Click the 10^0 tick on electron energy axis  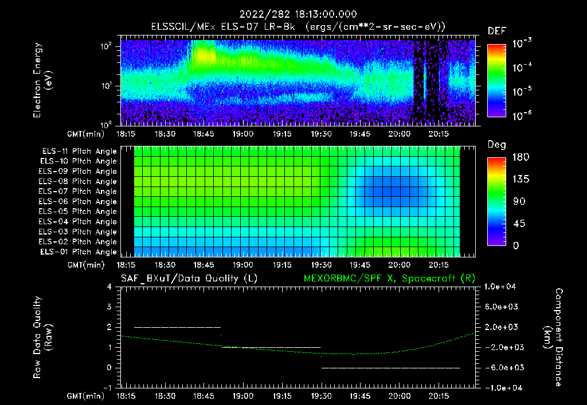point(106,124)
